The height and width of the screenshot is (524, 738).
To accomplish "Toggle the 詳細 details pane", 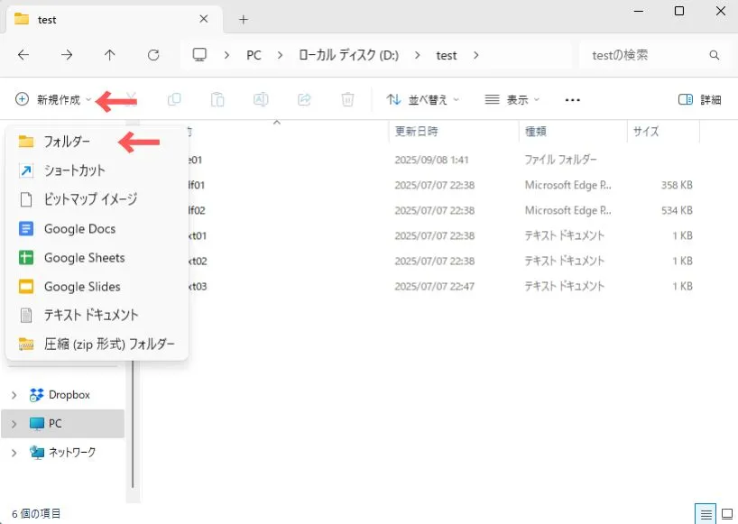I will 699,99.
